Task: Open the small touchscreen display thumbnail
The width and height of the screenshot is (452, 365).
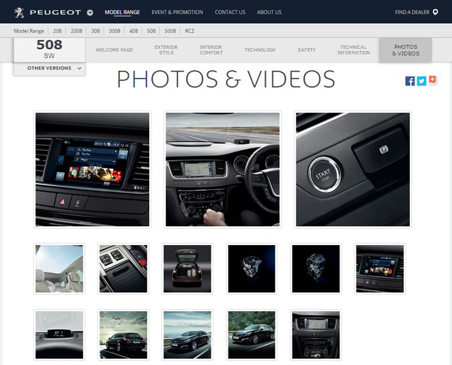Action: click(x=380, y=269)
